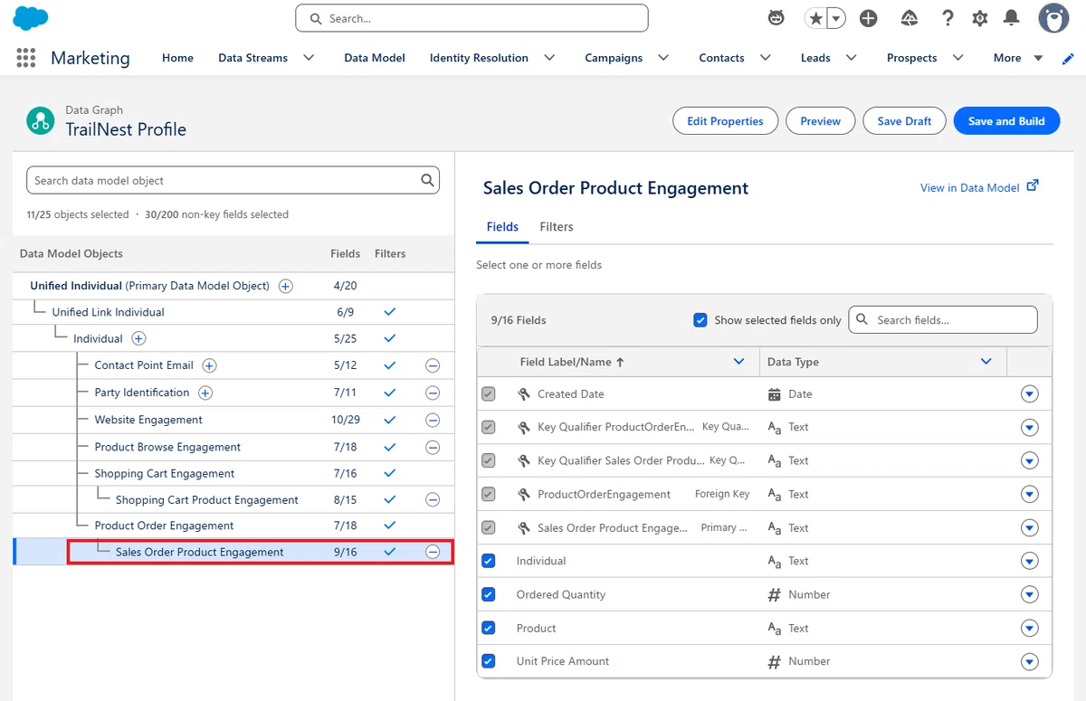Open the favorites list dropdown arrow

point(837,18)
